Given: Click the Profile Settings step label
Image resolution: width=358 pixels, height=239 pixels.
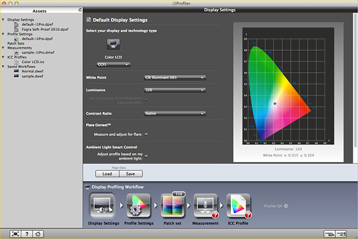Looking at the screenshot, I should [x=139, y=223].
